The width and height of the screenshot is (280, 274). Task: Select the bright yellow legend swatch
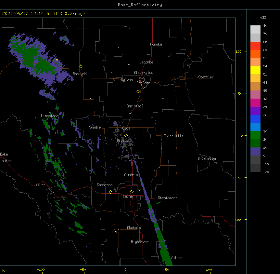(x=255, y=70)
